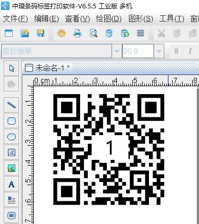Open the 工具(T) menu
Screen dimensions: 199x224
point(172,19)
